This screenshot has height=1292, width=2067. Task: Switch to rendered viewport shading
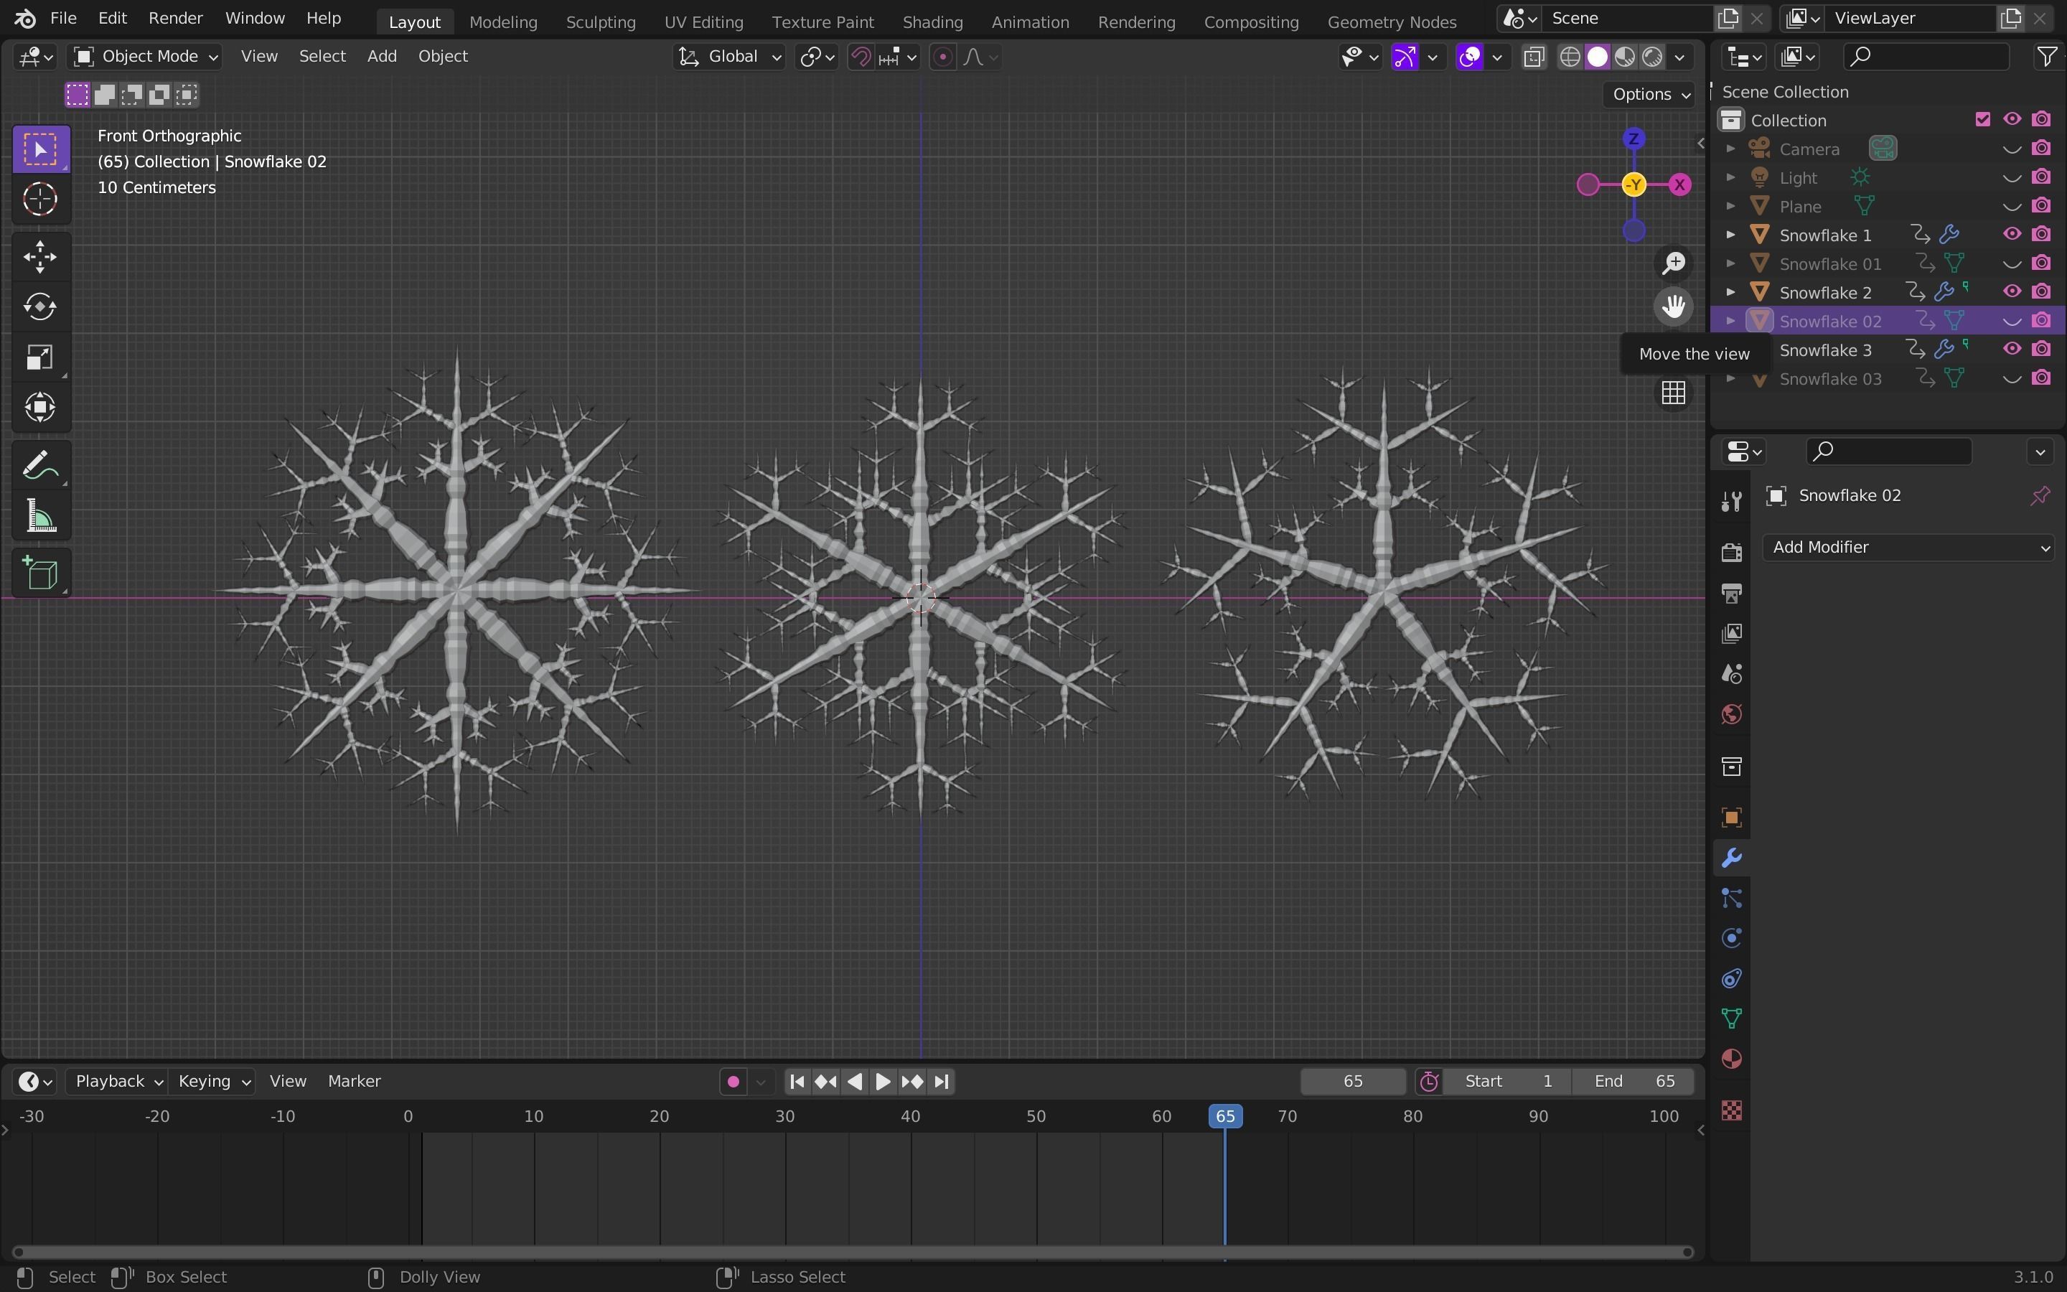pos(1653,57)
